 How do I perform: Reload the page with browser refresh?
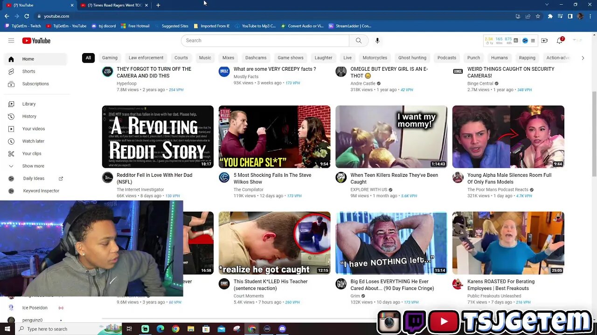click(27, 16)
